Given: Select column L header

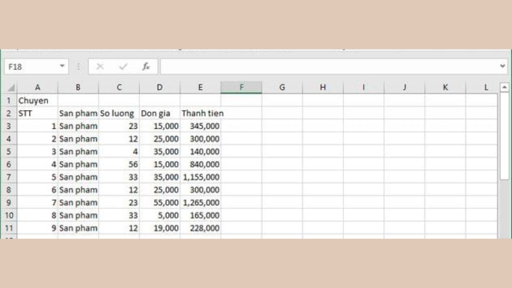Looking at the screenshot, I should 486,87.
